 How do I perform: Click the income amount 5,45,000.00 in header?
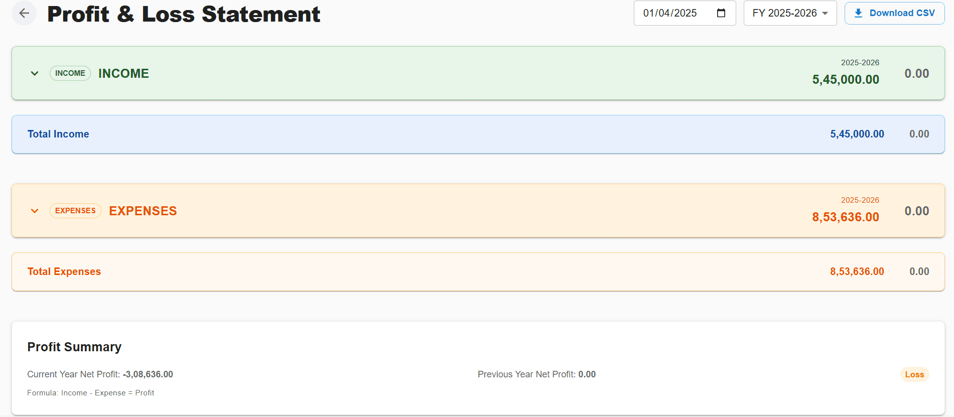[846, 80]
